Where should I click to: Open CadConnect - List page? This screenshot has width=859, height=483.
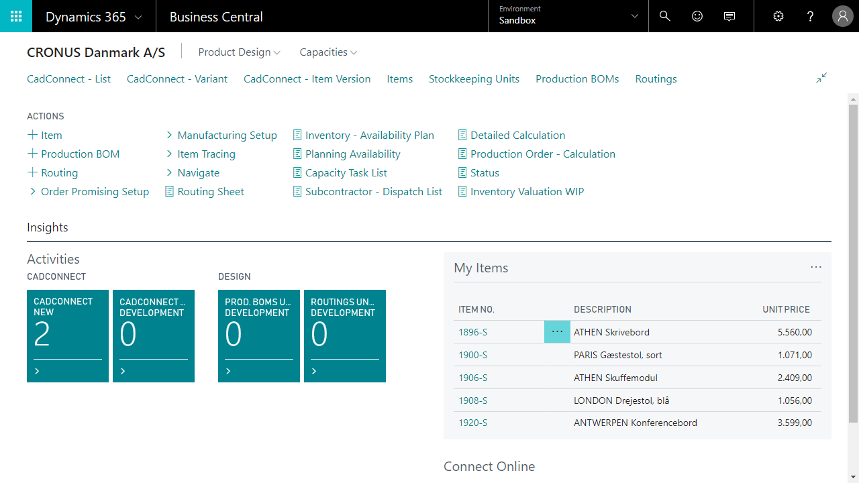coord(68,78)
